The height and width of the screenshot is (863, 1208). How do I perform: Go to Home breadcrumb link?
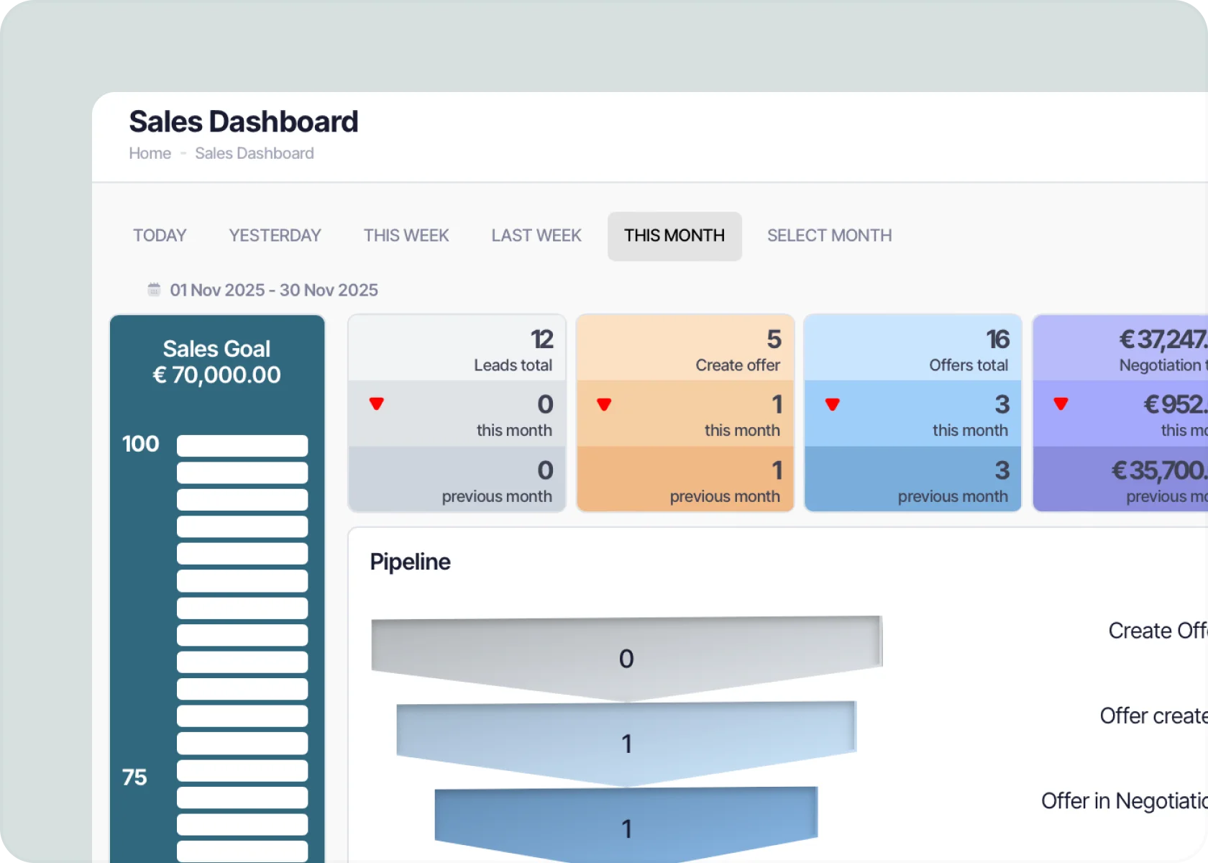click(x=150, y=153)
